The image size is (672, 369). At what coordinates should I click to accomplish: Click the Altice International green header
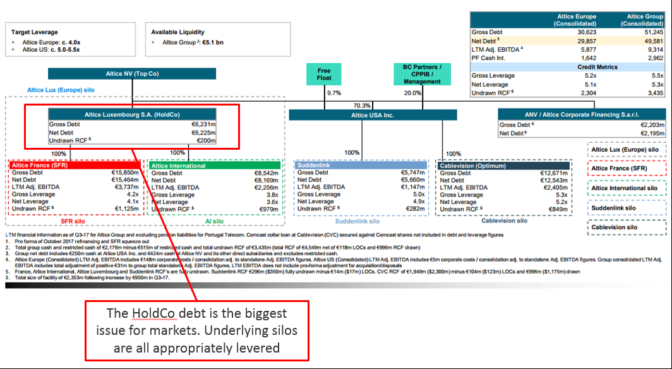pos(214,166)
